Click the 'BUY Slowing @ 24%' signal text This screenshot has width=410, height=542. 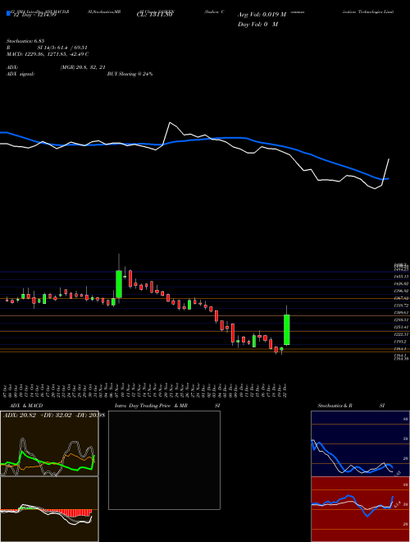[x=130, y=74]
